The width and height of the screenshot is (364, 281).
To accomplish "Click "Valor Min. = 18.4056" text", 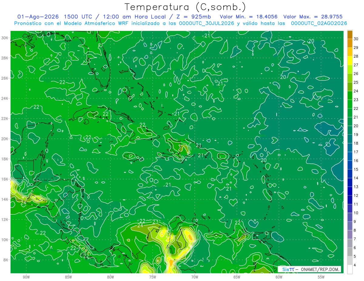I will [x=249, y=17].
